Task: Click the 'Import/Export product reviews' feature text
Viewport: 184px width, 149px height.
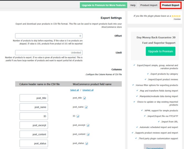Action: coord(163,79)
